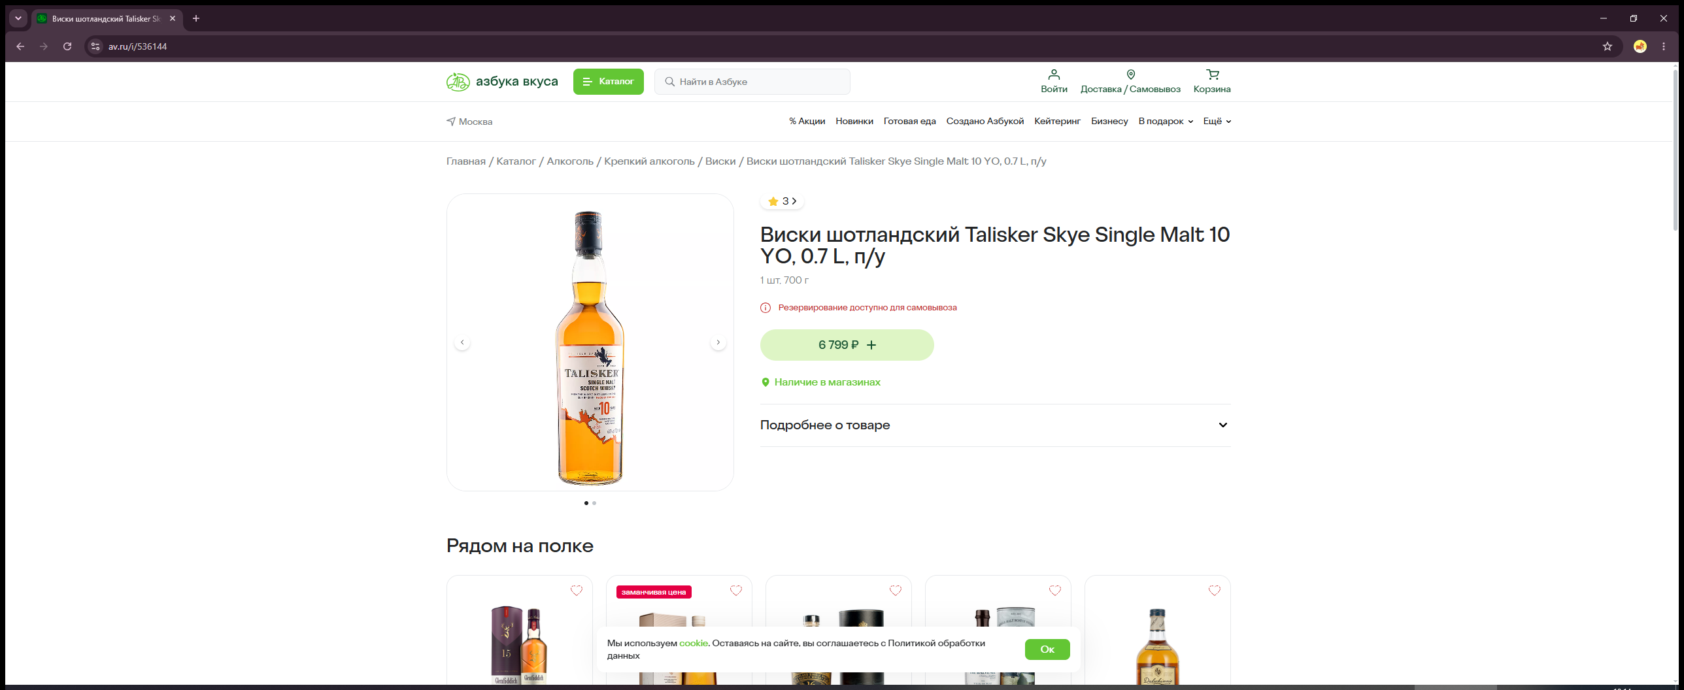Focus the Найти в Азбуке search field
The width and height of the screenshot is (1684, 690).
tap(752, 82)
